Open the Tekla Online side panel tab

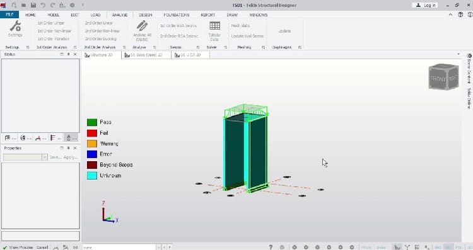click(x=469, y=98)
